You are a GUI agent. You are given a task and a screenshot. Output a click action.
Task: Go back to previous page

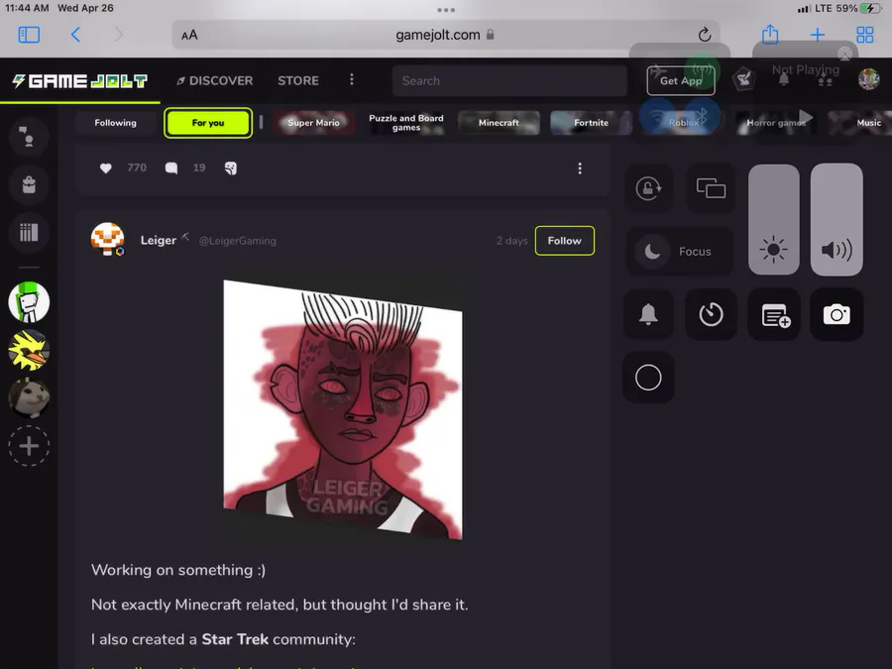pyautogui.click(x=75, y=35)
